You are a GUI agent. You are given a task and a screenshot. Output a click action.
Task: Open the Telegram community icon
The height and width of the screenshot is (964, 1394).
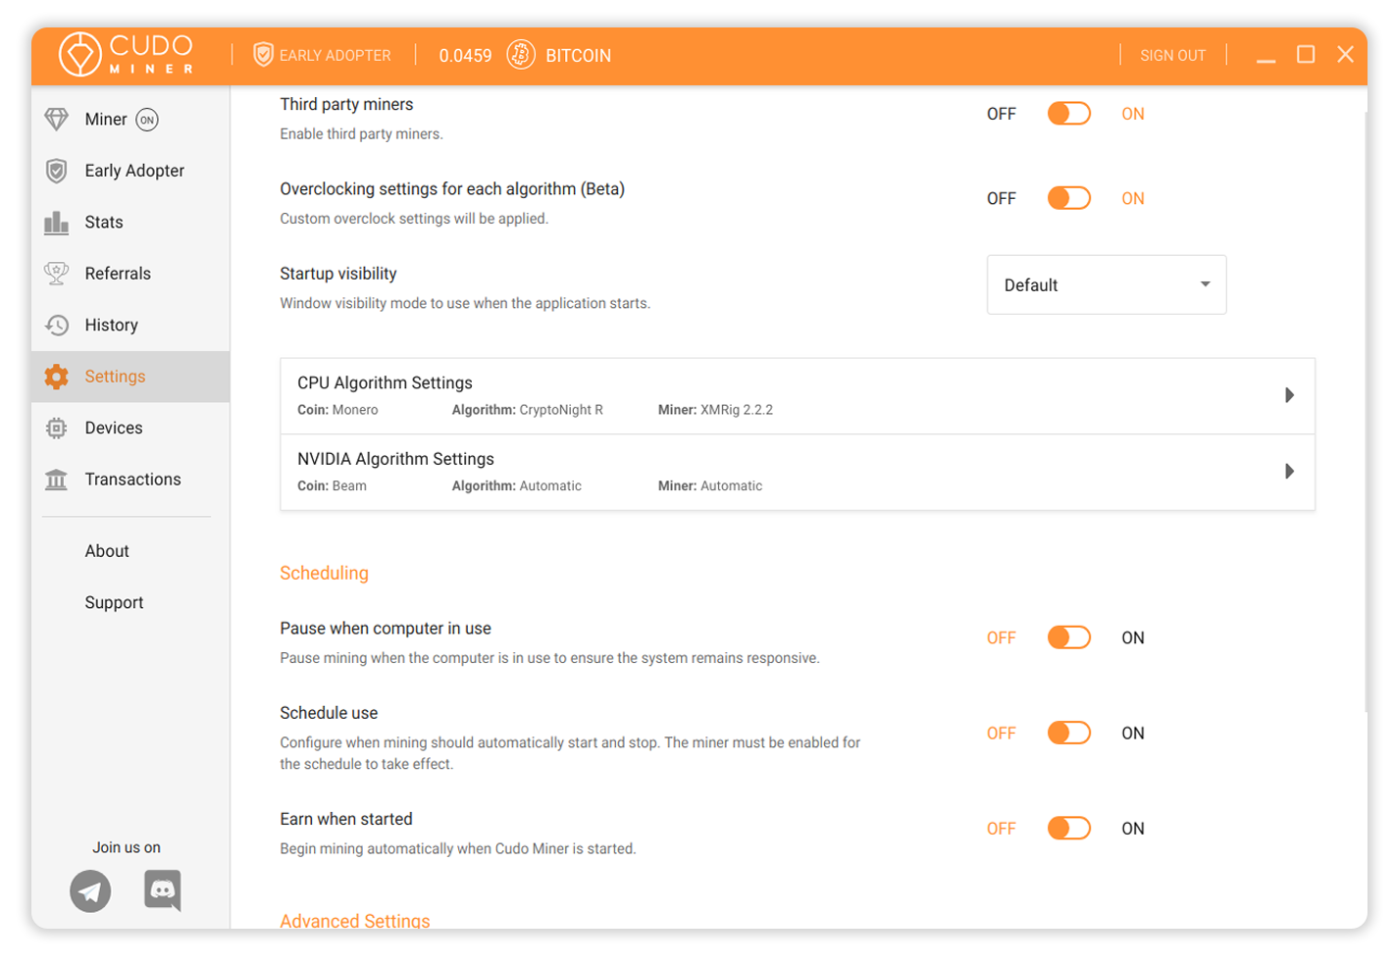90,891
